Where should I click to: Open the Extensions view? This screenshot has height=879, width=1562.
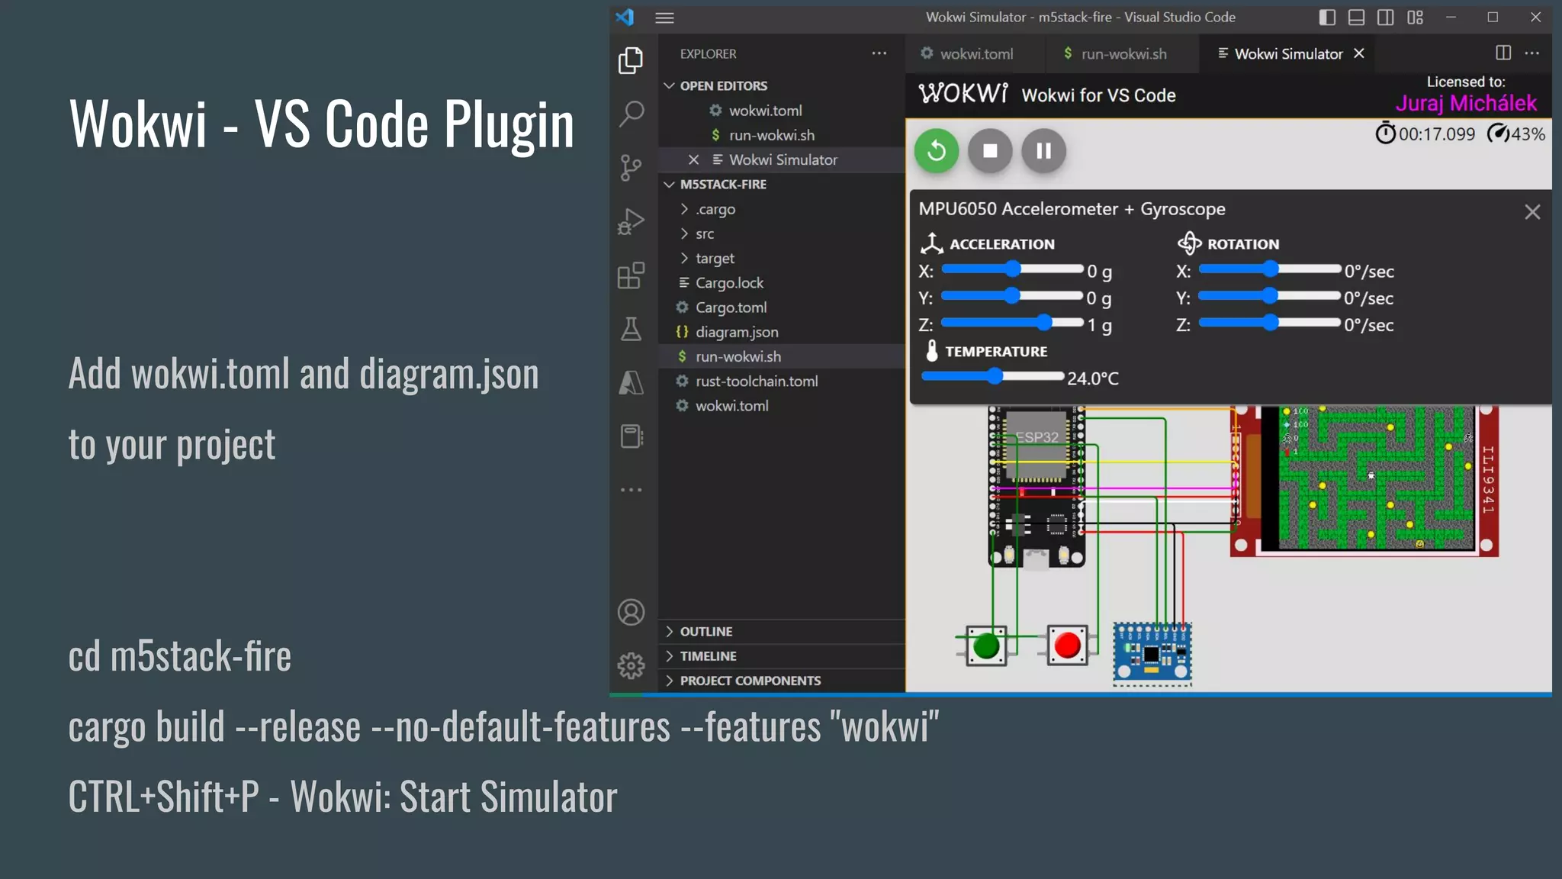coord(632,275)
